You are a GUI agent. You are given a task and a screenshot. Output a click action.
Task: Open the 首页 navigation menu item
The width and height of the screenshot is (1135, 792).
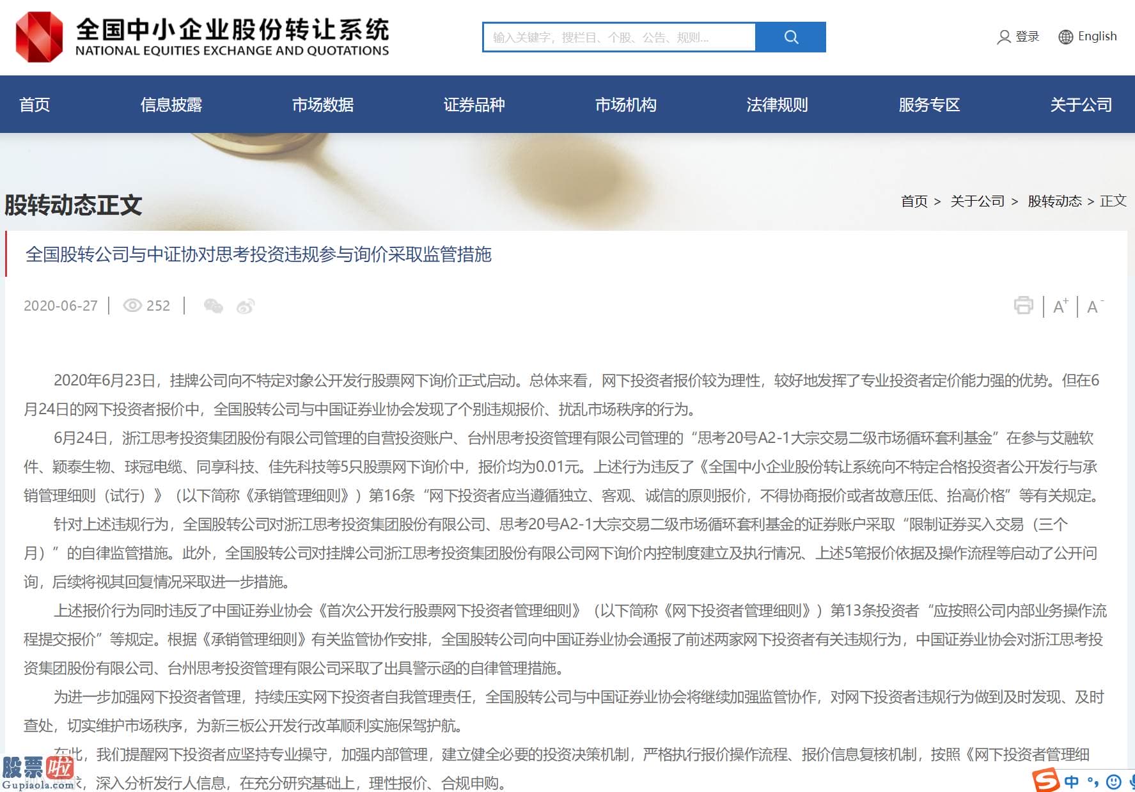pyautogui.click(x=35, y=105)
